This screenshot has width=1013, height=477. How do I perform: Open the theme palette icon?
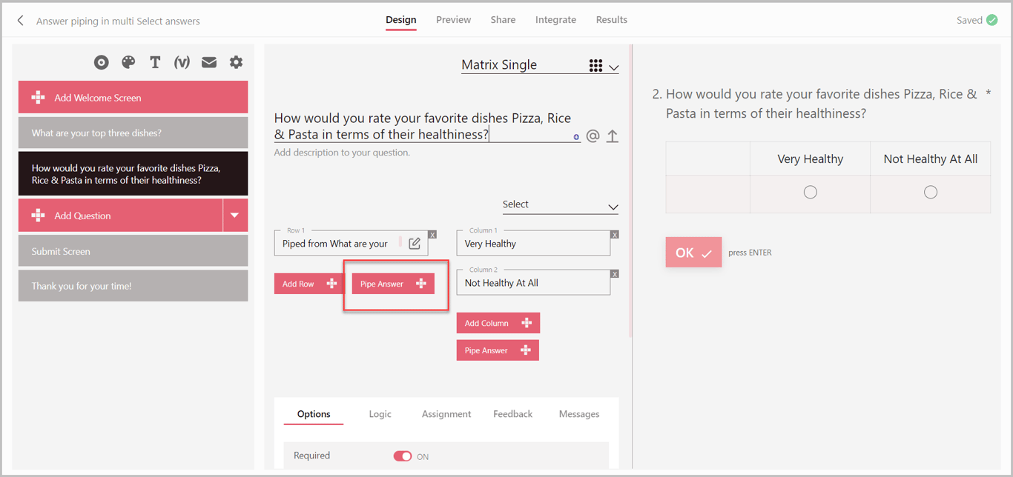click(x=128, y=62)
